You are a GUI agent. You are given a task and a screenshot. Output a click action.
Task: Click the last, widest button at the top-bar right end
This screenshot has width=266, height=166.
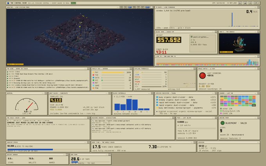[256, 3]
